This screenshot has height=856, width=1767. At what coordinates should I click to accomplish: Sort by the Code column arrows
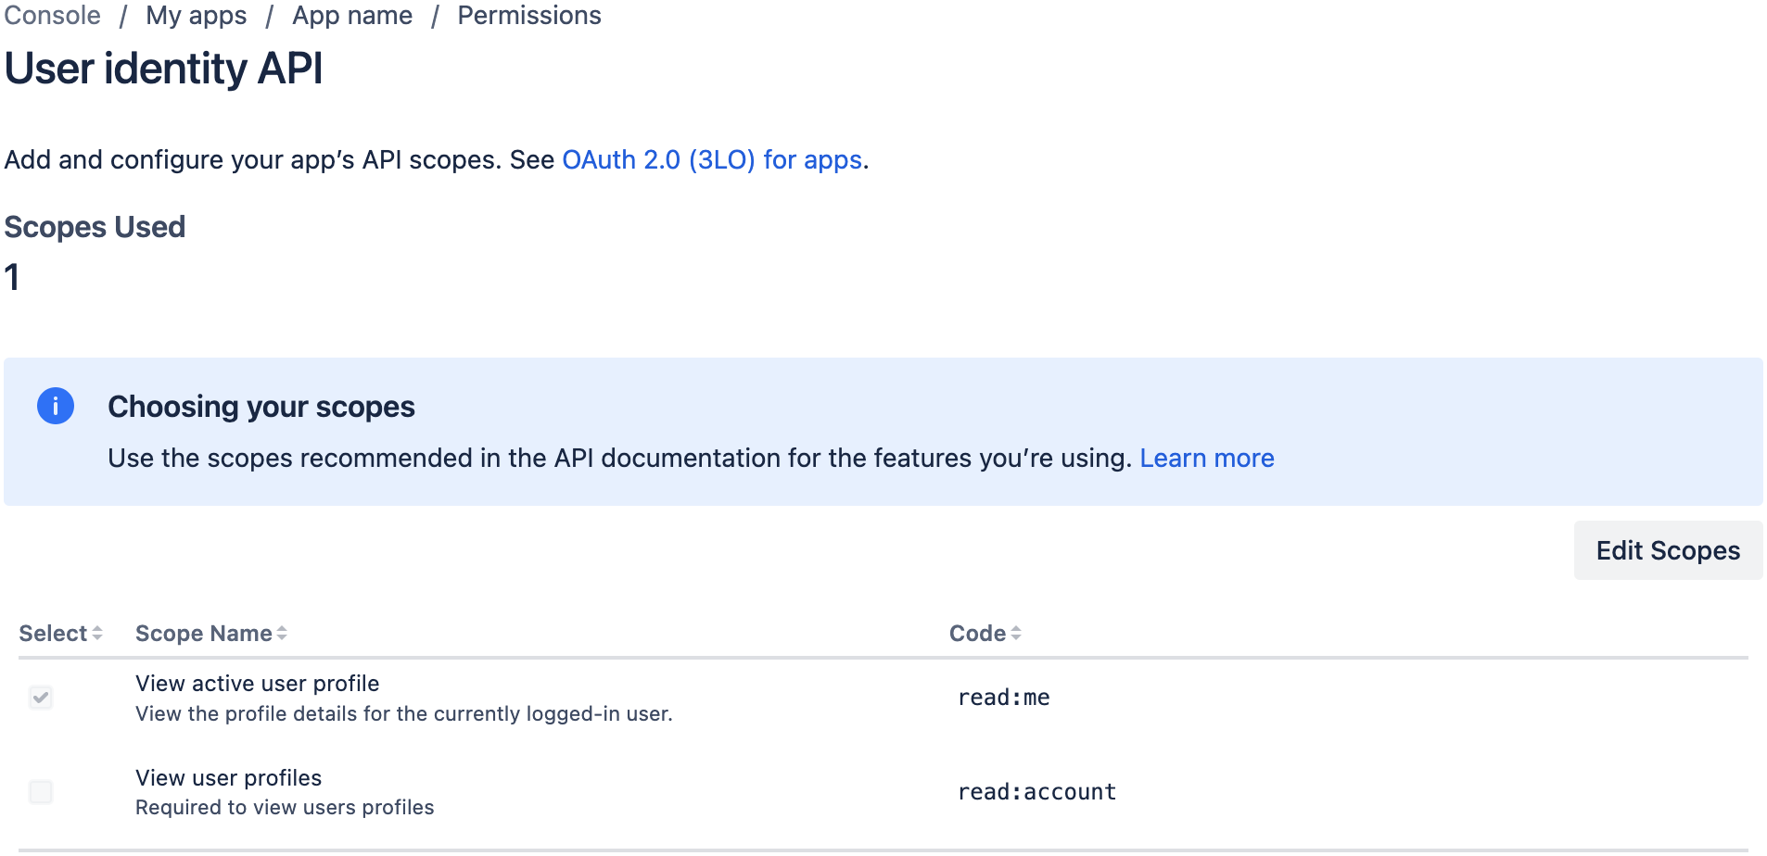coord(1016,634)
